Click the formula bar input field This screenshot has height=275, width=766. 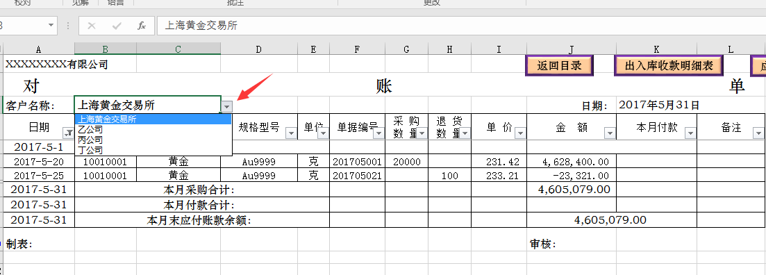pyautogui.click(x=461, y=26)
